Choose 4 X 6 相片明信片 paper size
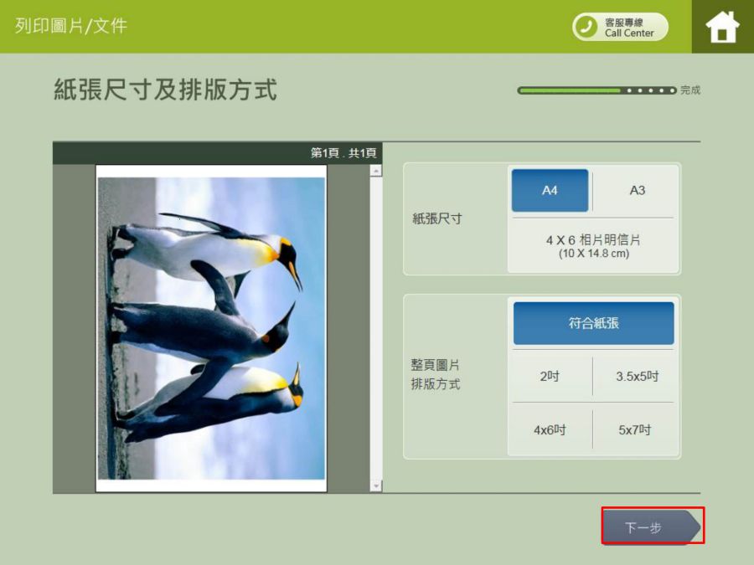Viewport: 754px width, 565px height. (x=593, y=245)
